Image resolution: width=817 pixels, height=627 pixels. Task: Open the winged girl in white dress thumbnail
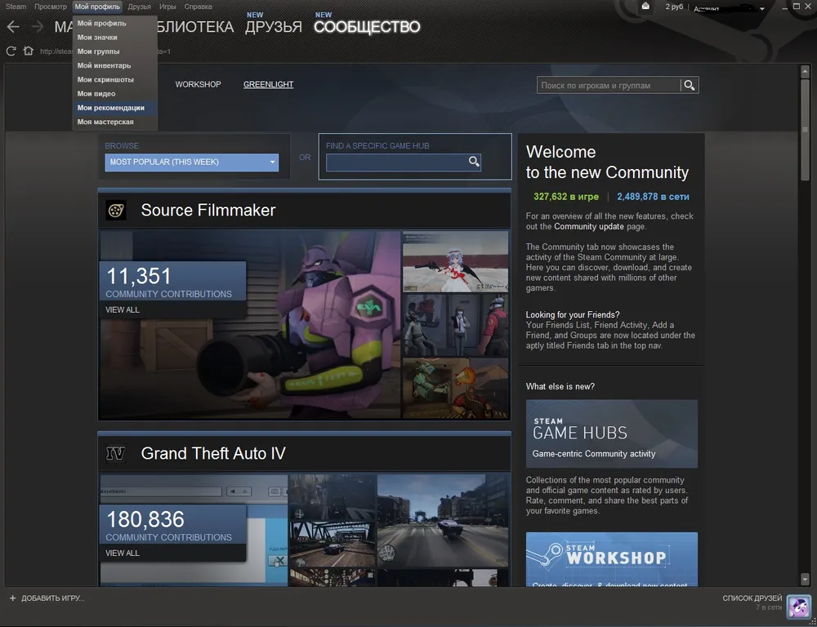coord(455,261)
